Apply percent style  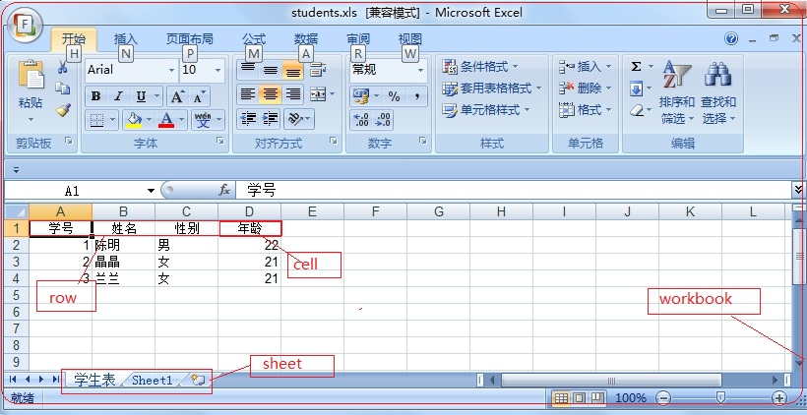coord(395,95)
